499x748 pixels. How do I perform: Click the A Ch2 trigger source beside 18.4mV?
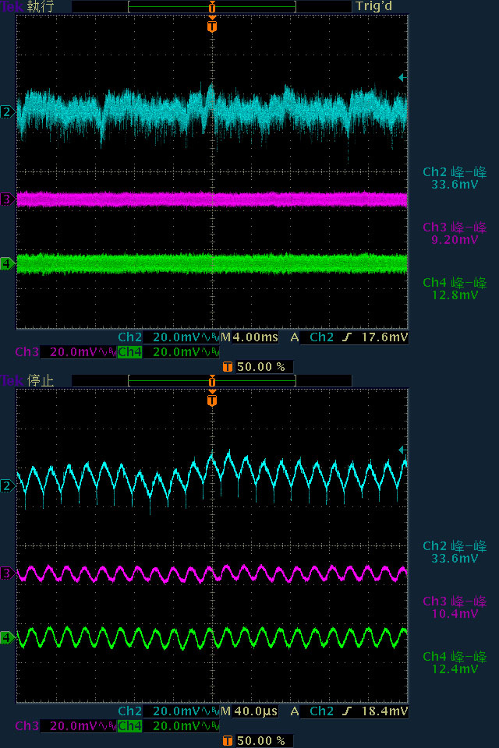point(312,711)
